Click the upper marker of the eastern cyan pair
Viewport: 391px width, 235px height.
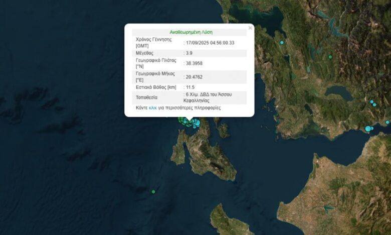pos(372,102)
